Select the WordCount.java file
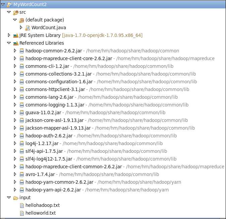This screenshot has height=219, width=226. pos(49,28)
